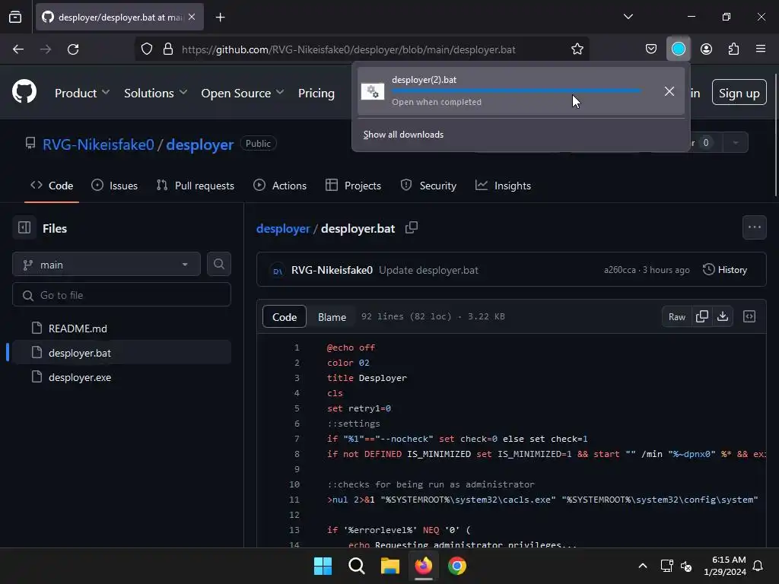Image resolution: width=779 pixels, height=584 pixels.
Task: Copy raw file contents icon
Action: [x=702, y=316]
